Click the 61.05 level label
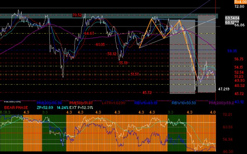Screen dimensions: 247x154 (x=100, y=45)
